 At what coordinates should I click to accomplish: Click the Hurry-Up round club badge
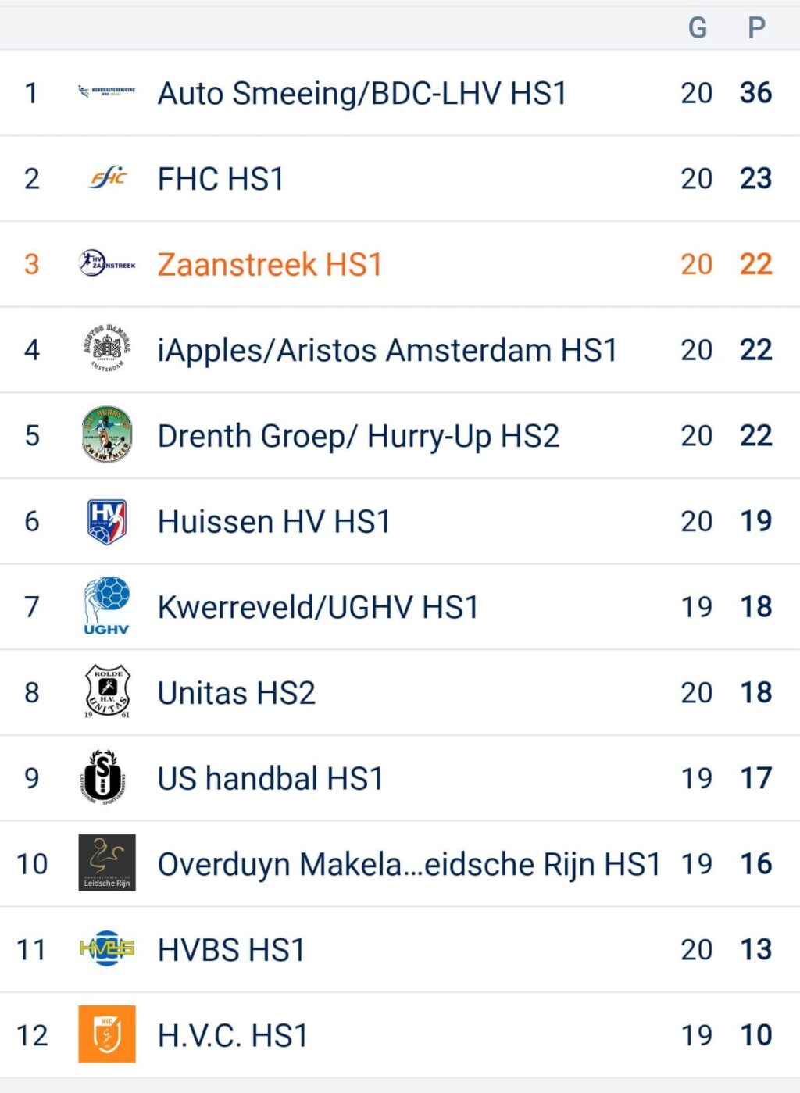point(107,435)
